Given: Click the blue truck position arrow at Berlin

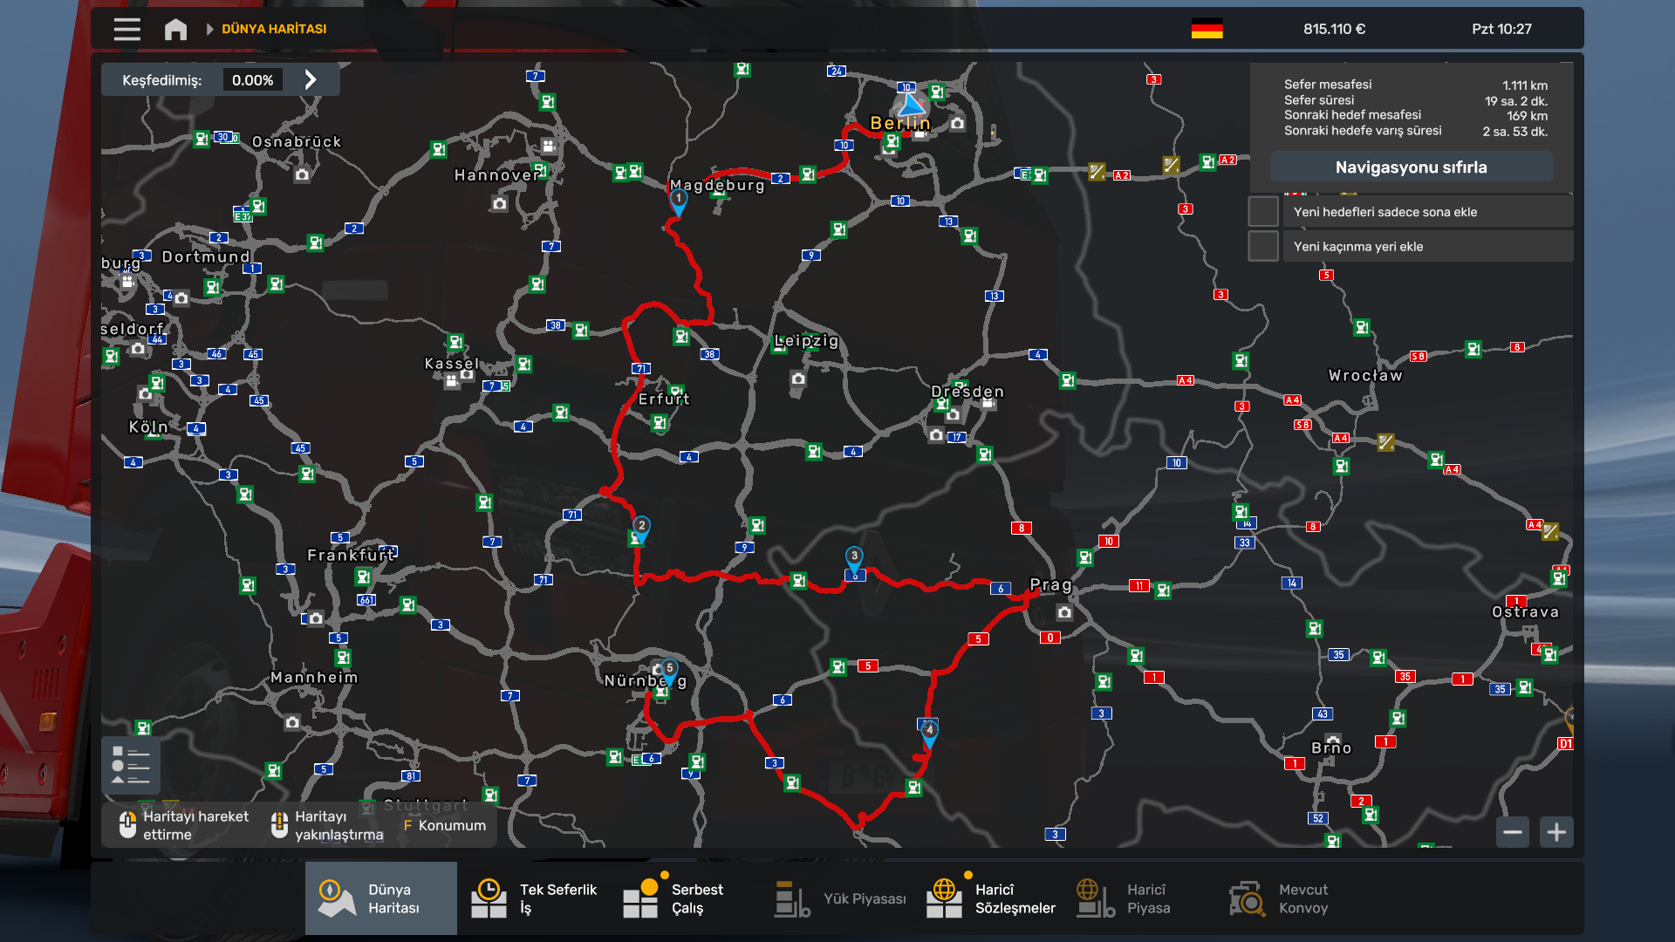Looking at the screenshot, I should click(911, 106).
